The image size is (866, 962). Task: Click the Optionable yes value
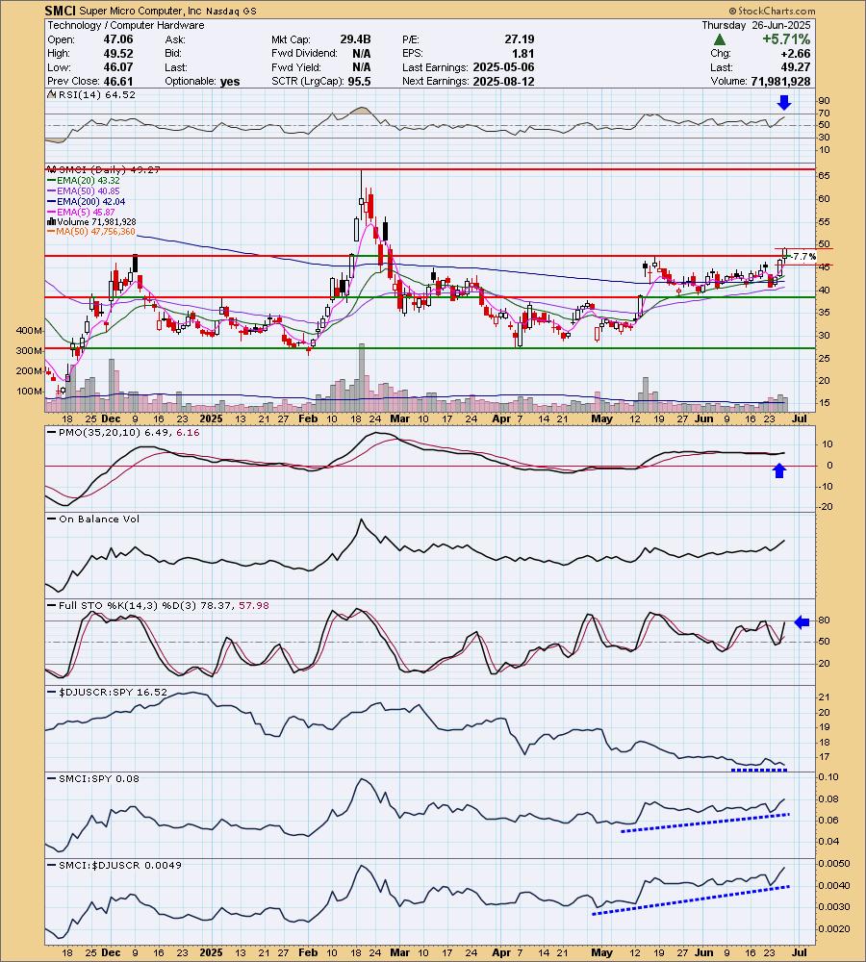230,82
